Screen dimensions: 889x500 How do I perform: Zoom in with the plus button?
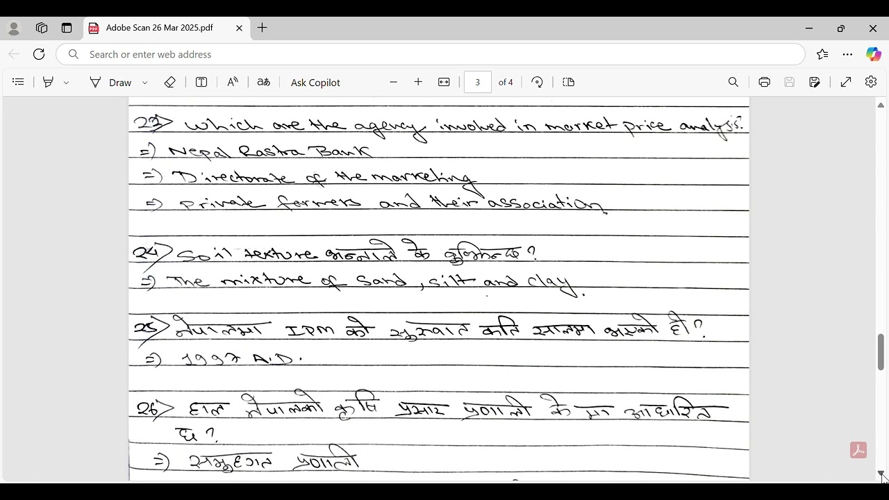click(x=418, y=82)
